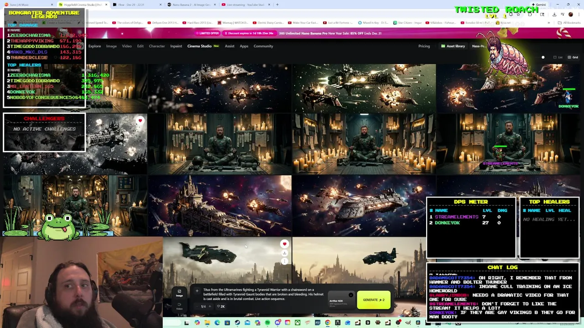The width and height of the screenshot is (584, 328).
Task: Open Discord from the taskbar
Action: click(277, 323)
